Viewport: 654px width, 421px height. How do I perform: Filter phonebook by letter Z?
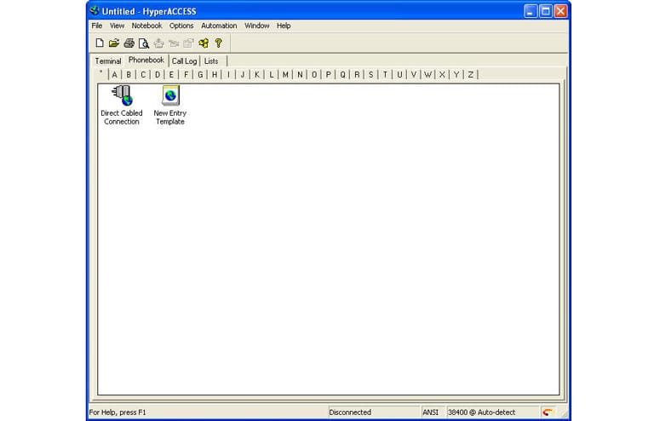pos(471,75)
